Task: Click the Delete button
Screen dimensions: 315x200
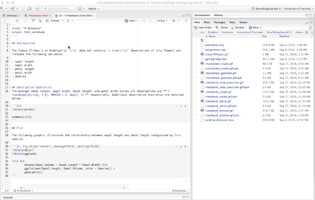Action: [222, 27]
